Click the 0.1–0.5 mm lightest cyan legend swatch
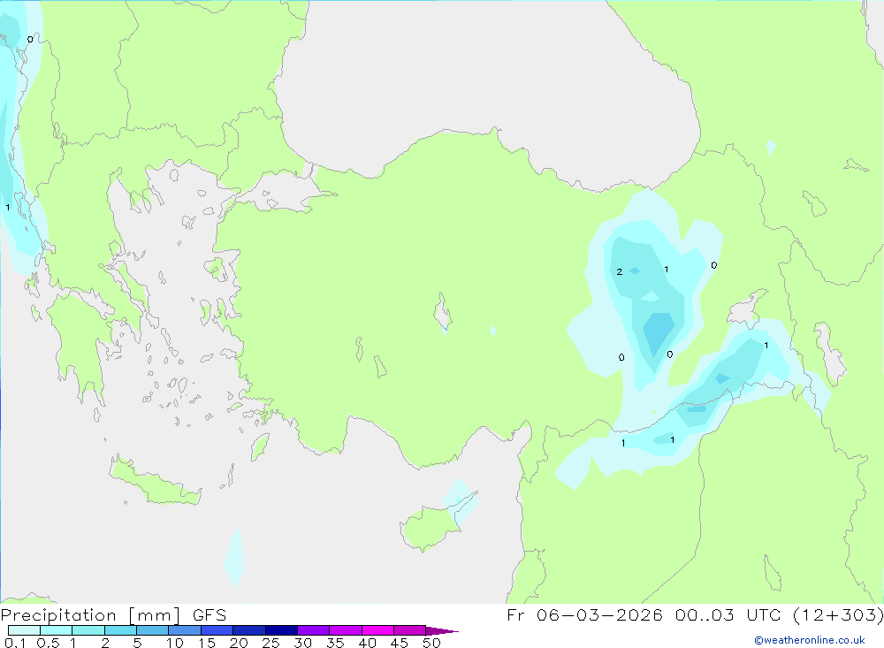The image size is (884, 648). click(24, 630)
